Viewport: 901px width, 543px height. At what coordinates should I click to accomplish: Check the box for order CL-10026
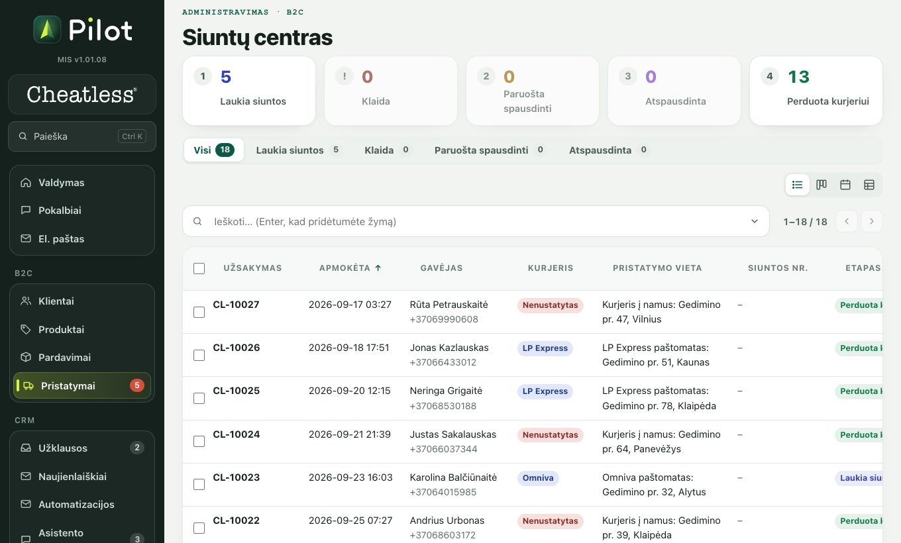[x=199, y=355]
